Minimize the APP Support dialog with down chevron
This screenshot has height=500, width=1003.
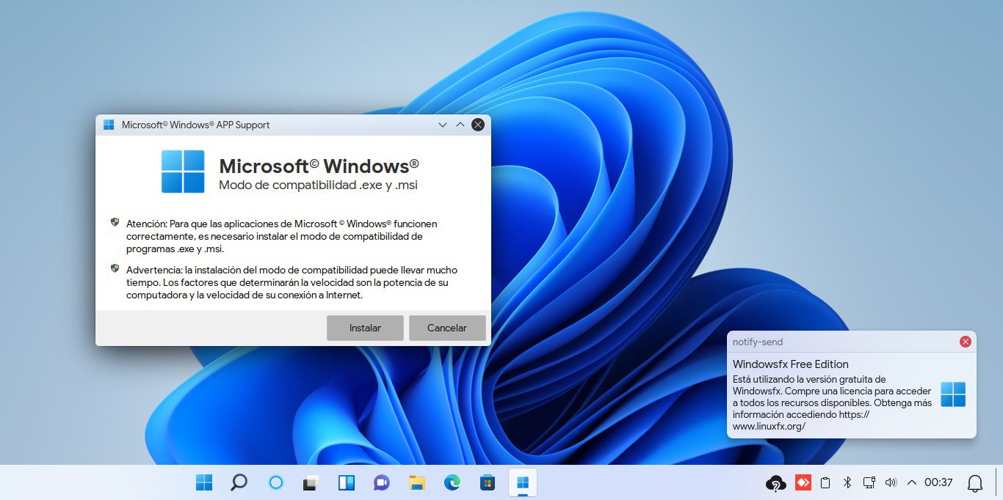pos(443,125)
